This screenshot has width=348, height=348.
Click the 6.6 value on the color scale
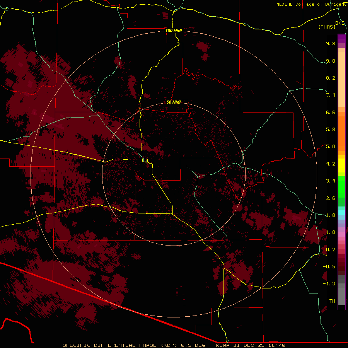[x=331, y=112]
